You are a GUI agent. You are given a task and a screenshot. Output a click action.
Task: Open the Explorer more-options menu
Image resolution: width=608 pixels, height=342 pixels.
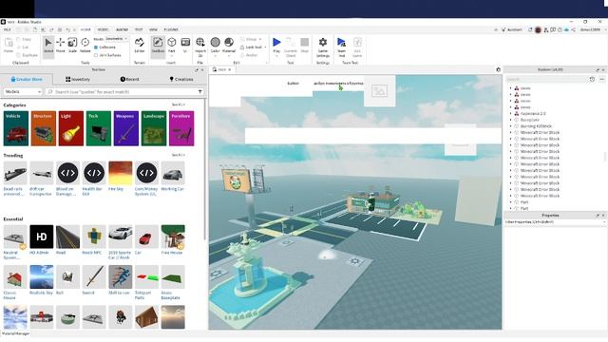(601, 79)
